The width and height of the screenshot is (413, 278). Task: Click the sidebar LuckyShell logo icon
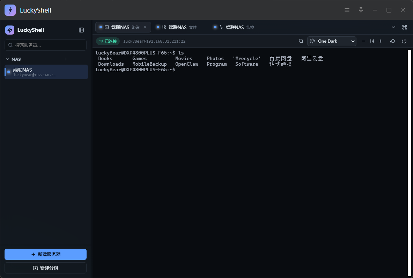pyautogui.click(x=10, y=30)
